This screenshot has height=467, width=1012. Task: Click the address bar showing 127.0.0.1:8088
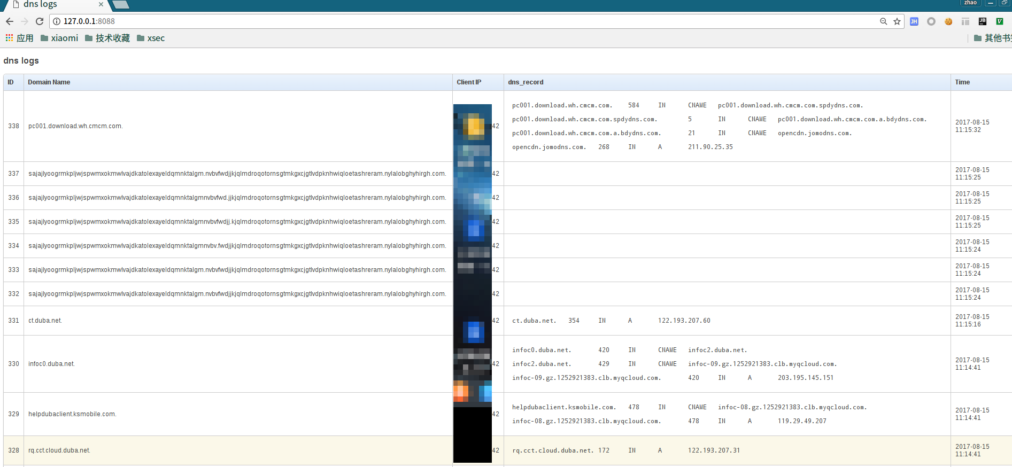coord(428,21)
